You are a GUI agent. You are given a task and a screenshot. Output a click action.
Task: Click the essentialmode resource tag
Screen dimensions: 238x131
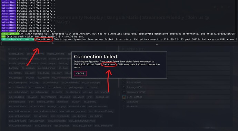[x=77, y=106]
